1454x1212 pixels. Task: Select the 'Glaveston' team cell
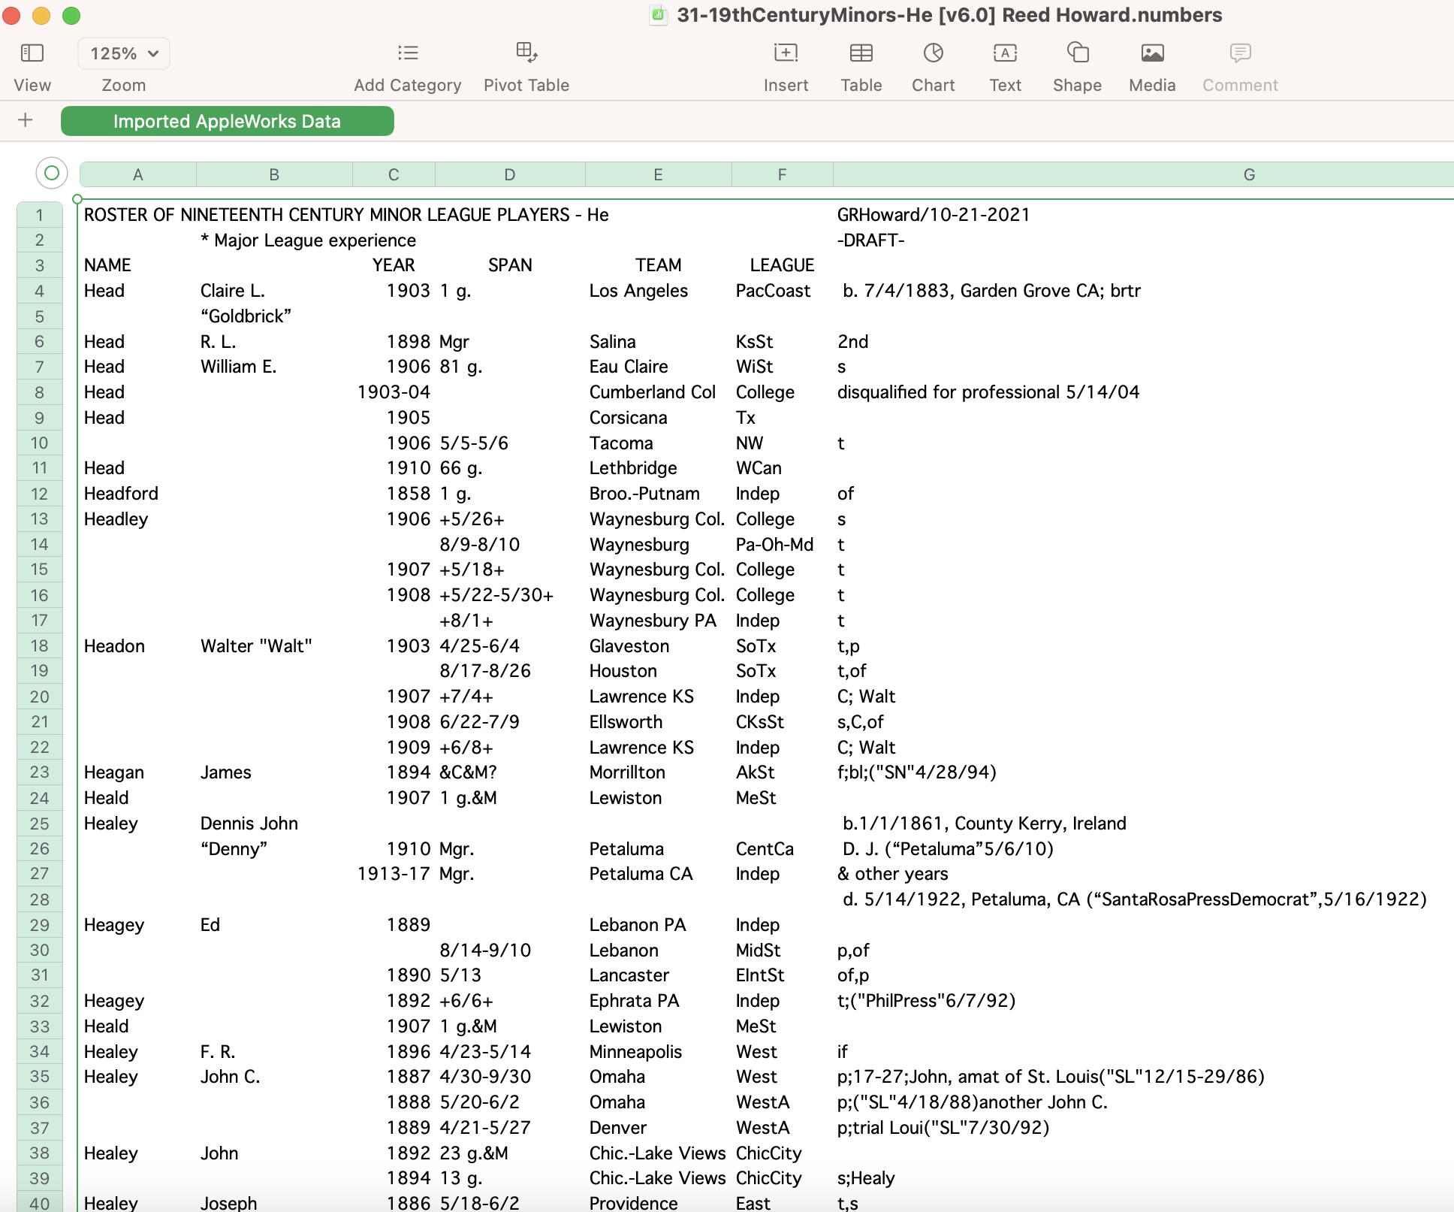[x=629, y=646]
